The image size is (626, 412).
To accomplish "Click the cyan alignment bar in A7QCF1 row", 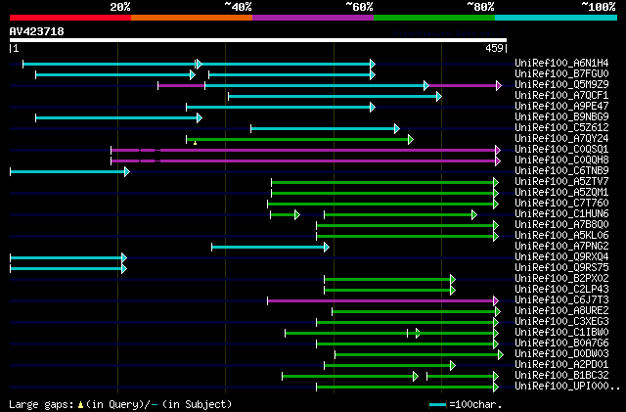I will 335,96.
